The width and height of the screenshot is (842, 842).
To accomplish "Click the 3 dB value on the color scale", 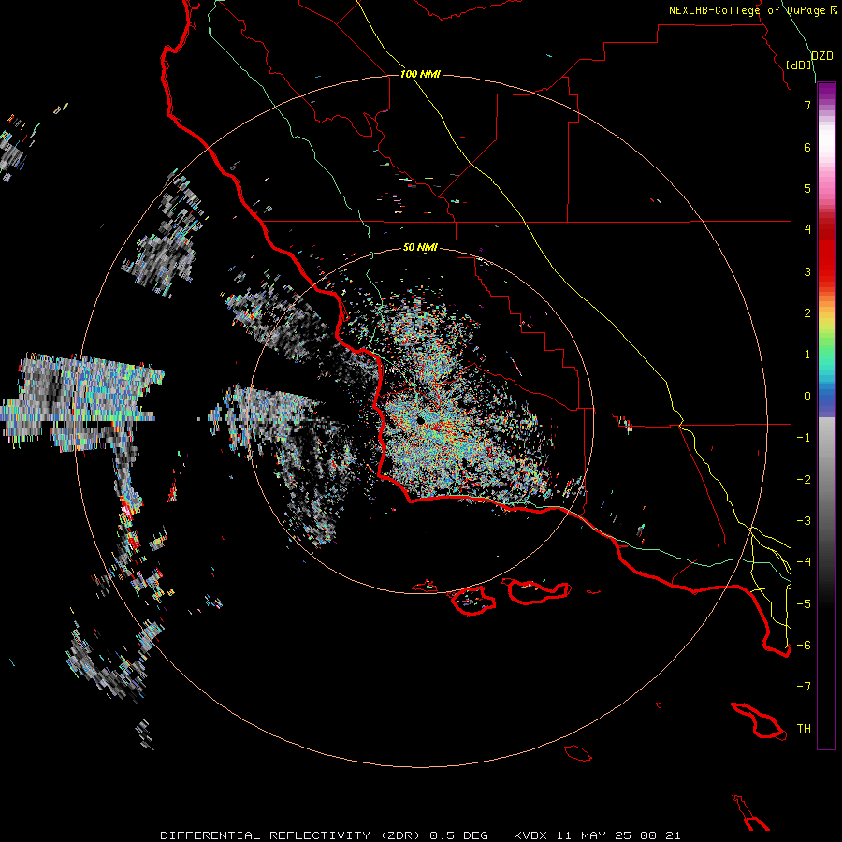I will click(x=807, y=271).
